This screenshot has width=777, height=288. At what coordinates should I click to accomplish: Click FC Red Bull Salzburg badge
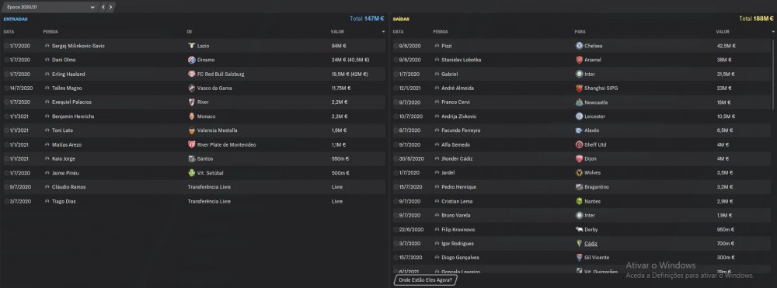(x=191, y=74)
